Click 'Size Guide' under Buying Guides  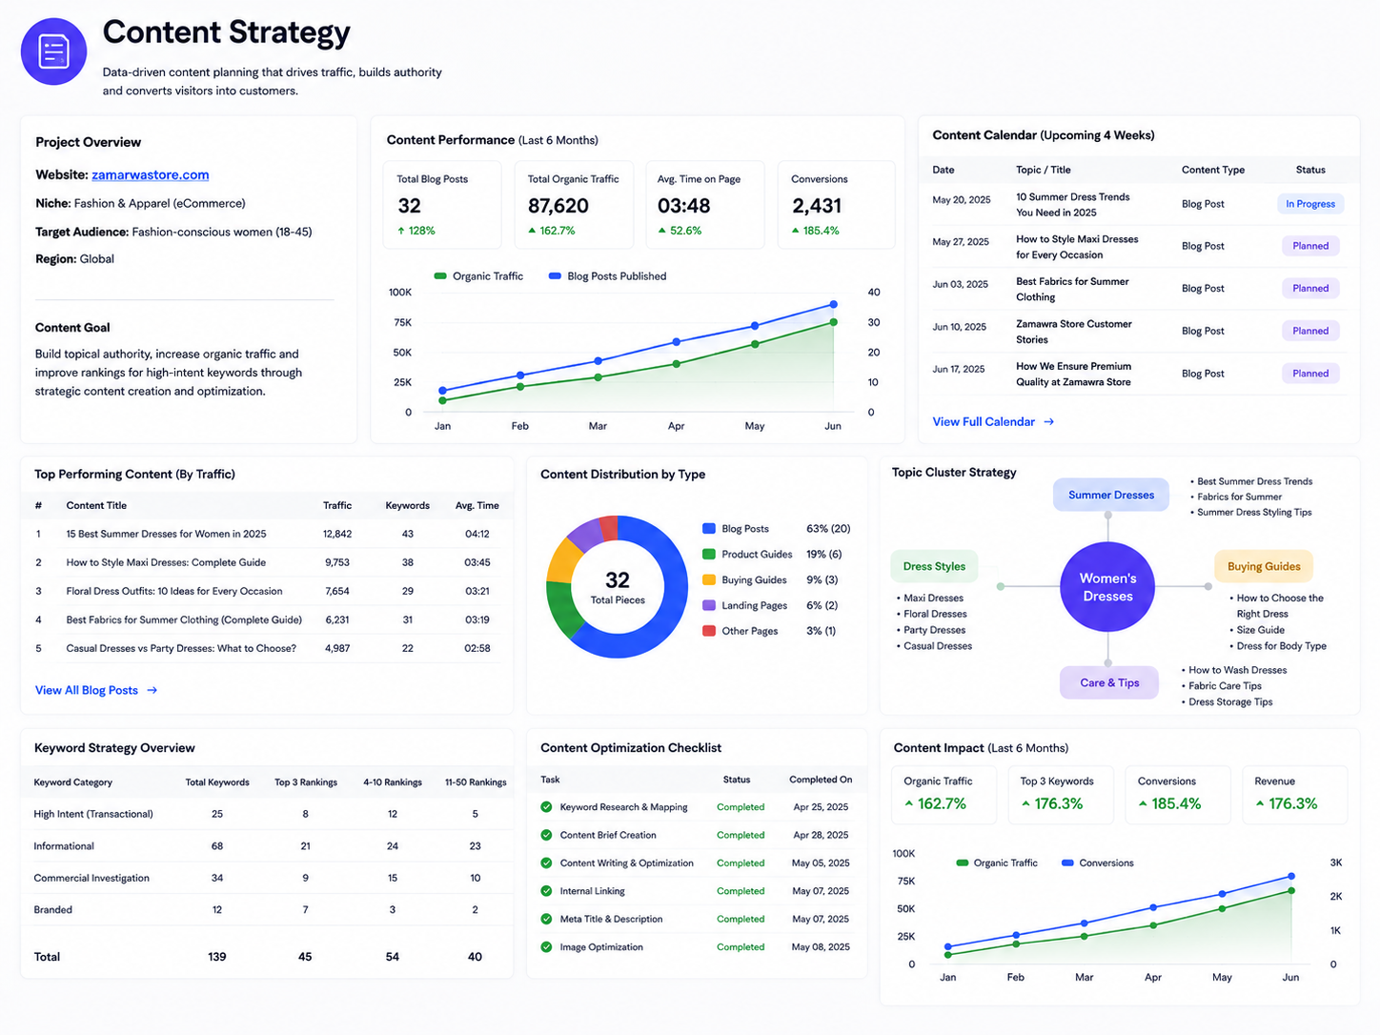(1261, 630)
